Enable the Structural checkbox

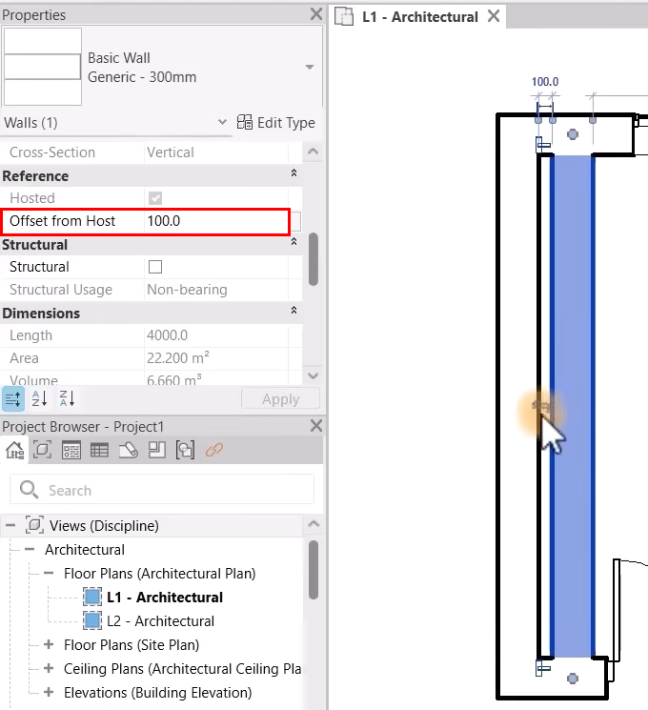tap(155, 267)
